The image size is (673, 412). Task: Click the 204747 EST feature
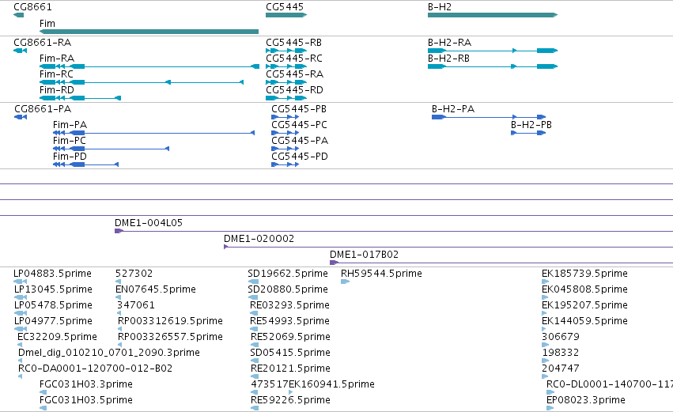(x=545, y=376)
